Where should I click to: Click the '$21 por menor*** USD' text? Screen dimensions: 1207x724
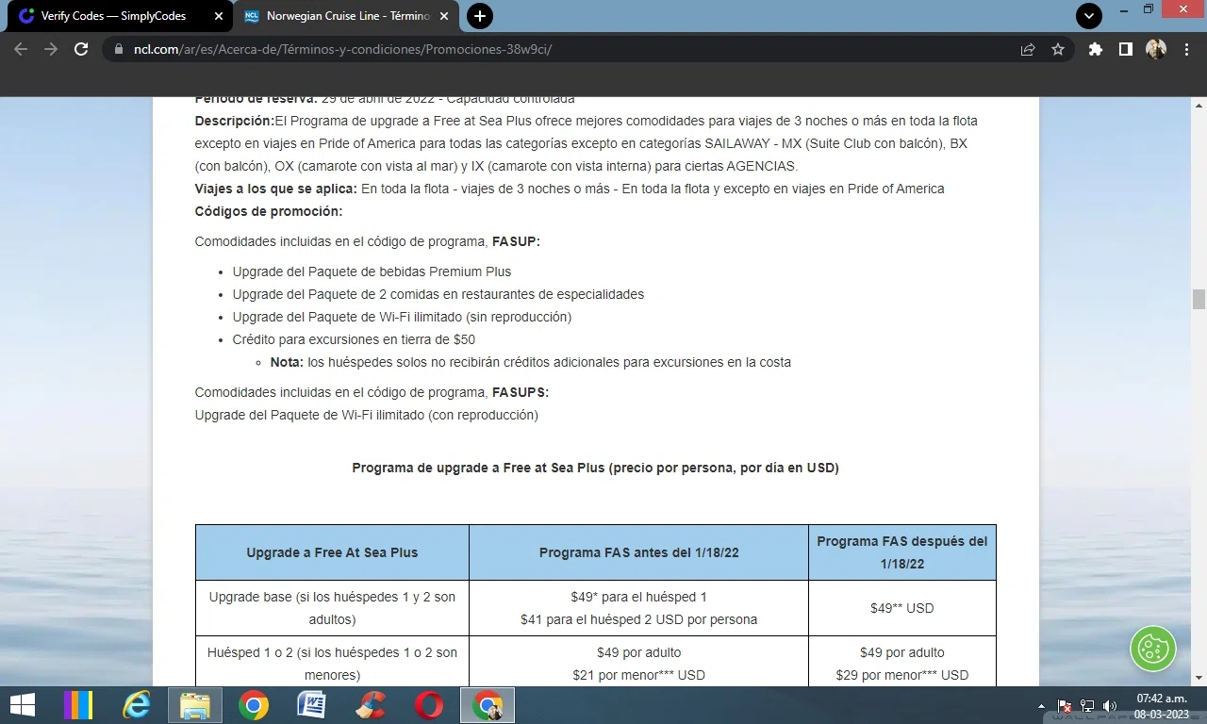click(638, 675)
